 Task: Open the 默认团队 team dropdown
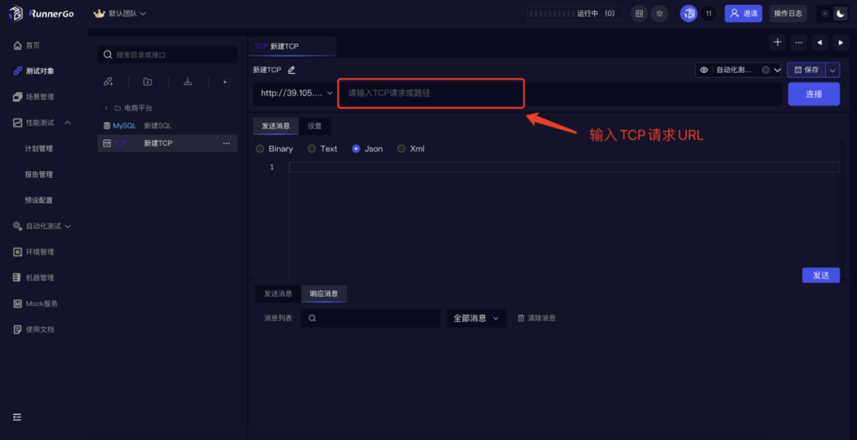[120, 13]
